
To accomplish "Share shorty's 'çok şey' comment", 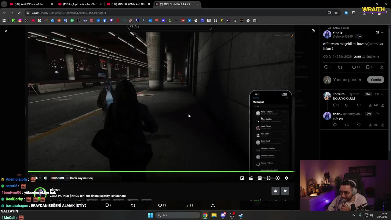I will (x=382, y=125).
